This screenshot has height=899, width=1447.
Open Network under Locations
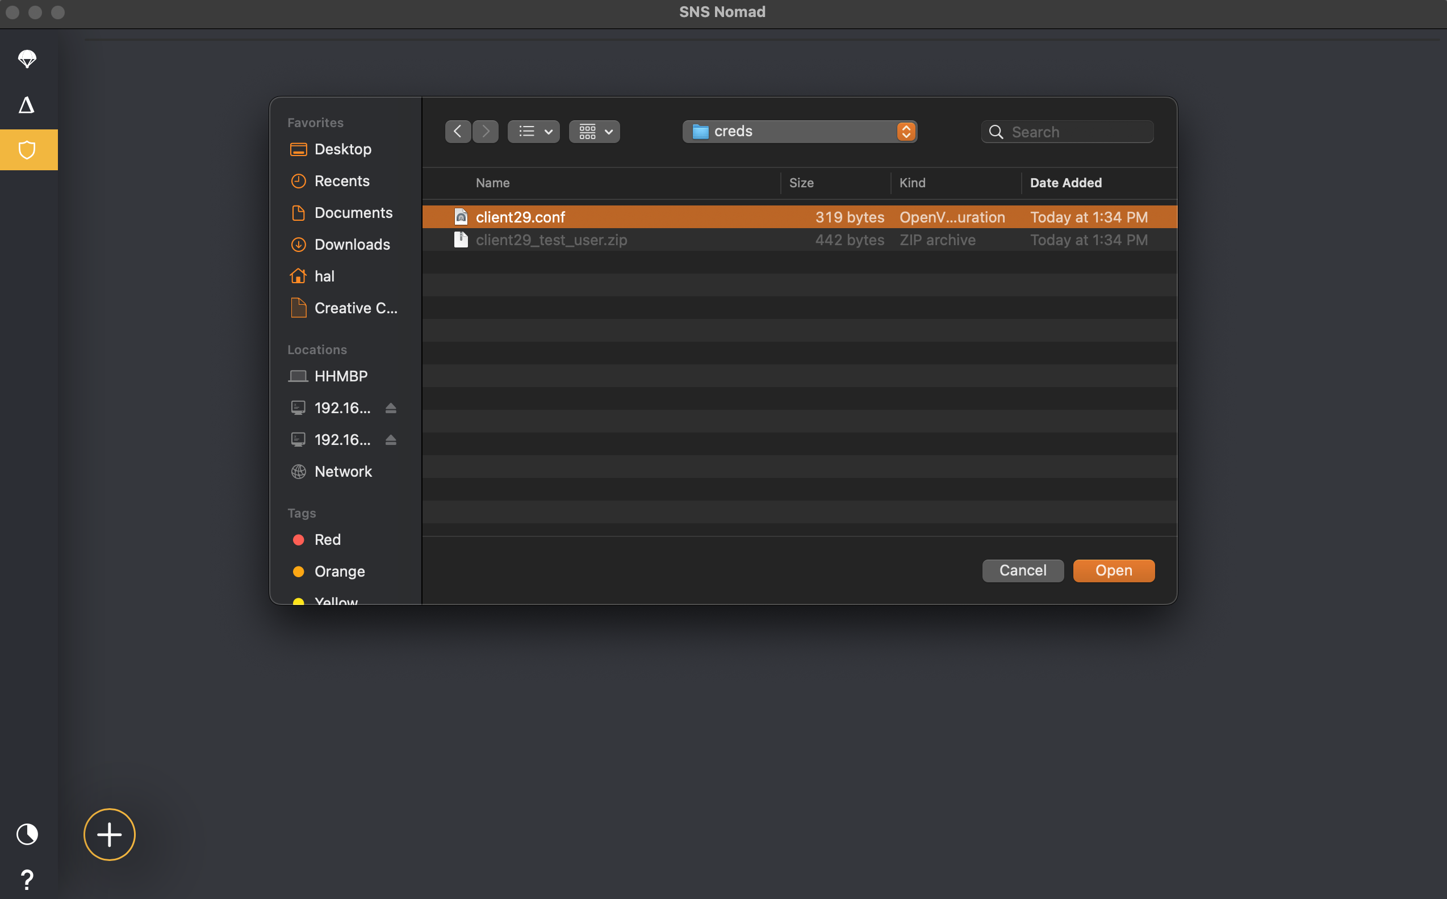coord(342,472)
